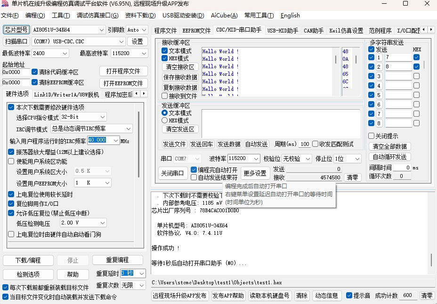Click 清空接收区 button
Viewport: 437px width, 304px height.
(x=180, y=67)
